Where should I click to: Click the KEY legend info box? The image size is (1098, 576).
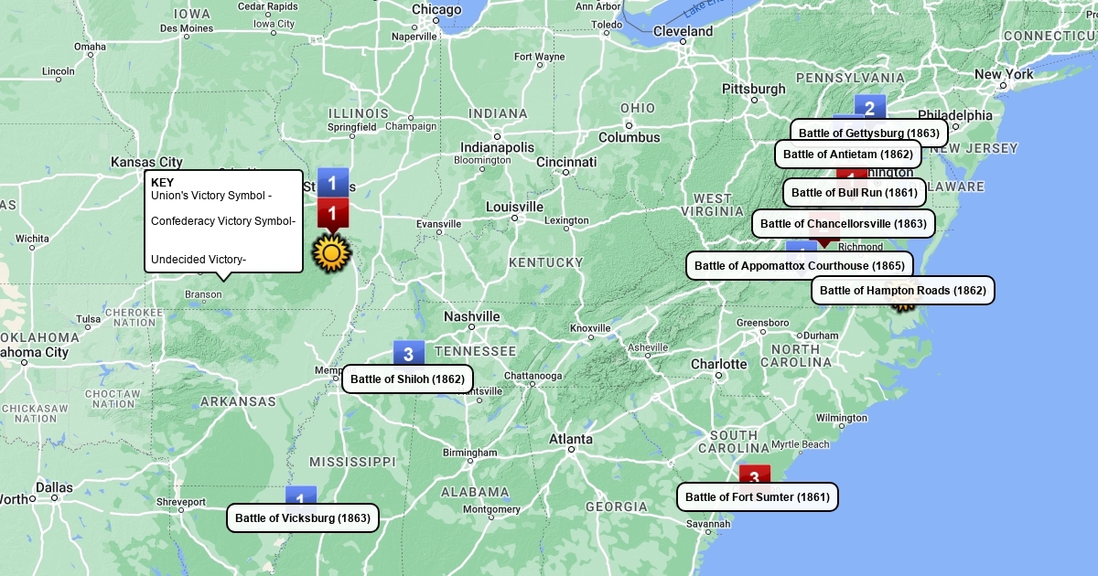[x=223, y=221]
